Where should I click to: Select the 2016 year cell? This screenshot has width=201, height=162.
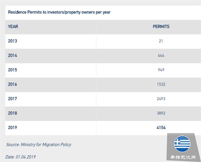point(13,84)
